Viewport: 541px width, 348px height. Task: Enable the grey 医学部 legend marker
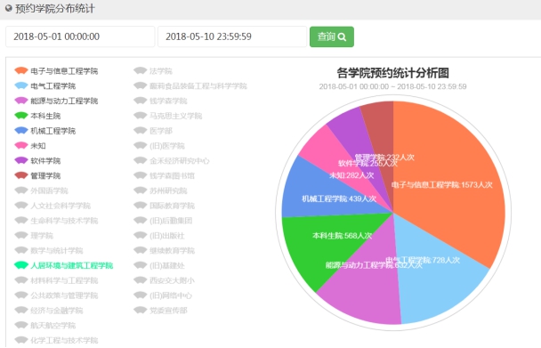(140, 131)
